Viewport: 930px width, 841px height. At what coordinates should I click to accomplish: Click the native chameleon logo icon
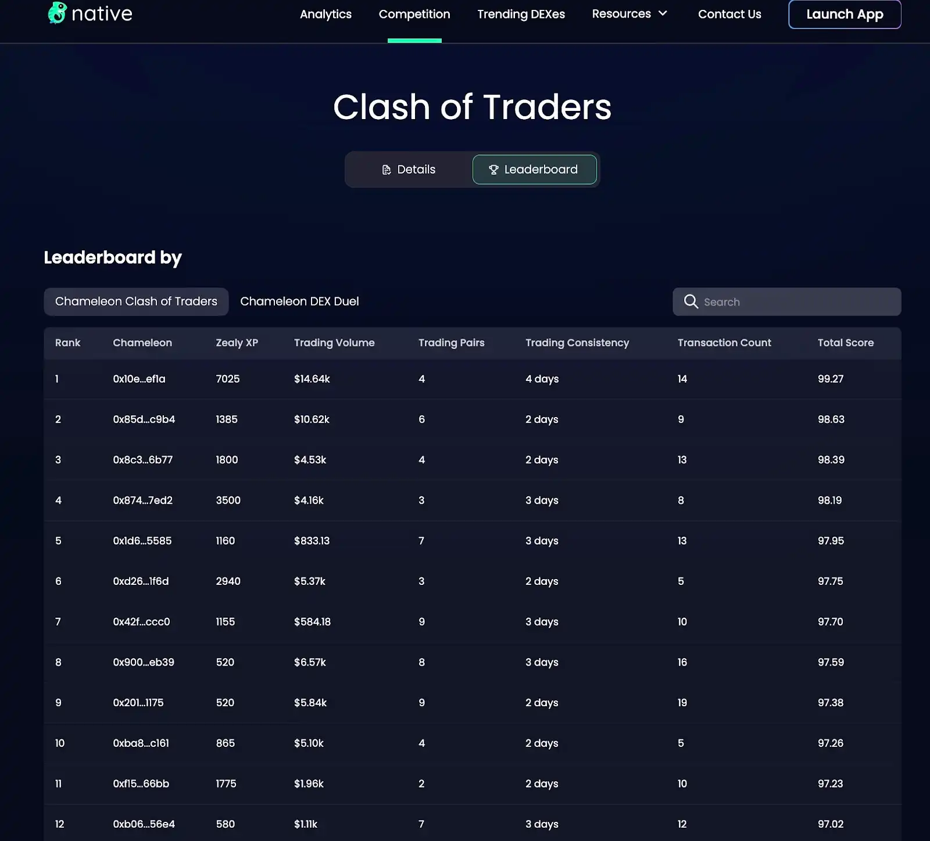[57, 13]
